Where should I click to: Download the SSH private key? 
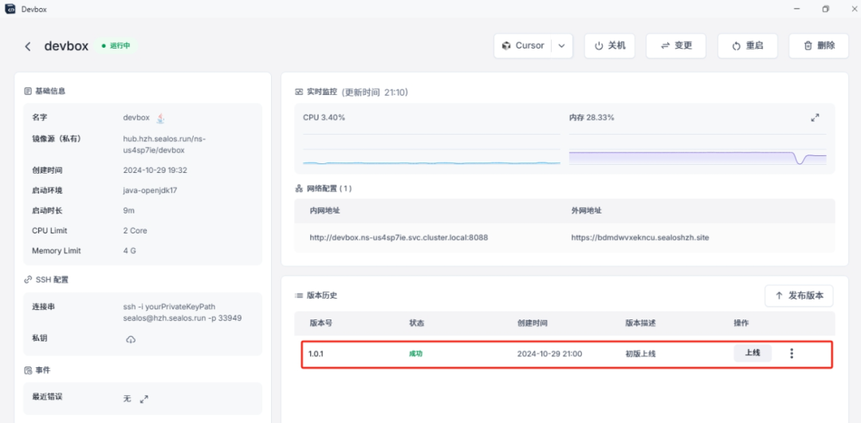coord(131,339)
